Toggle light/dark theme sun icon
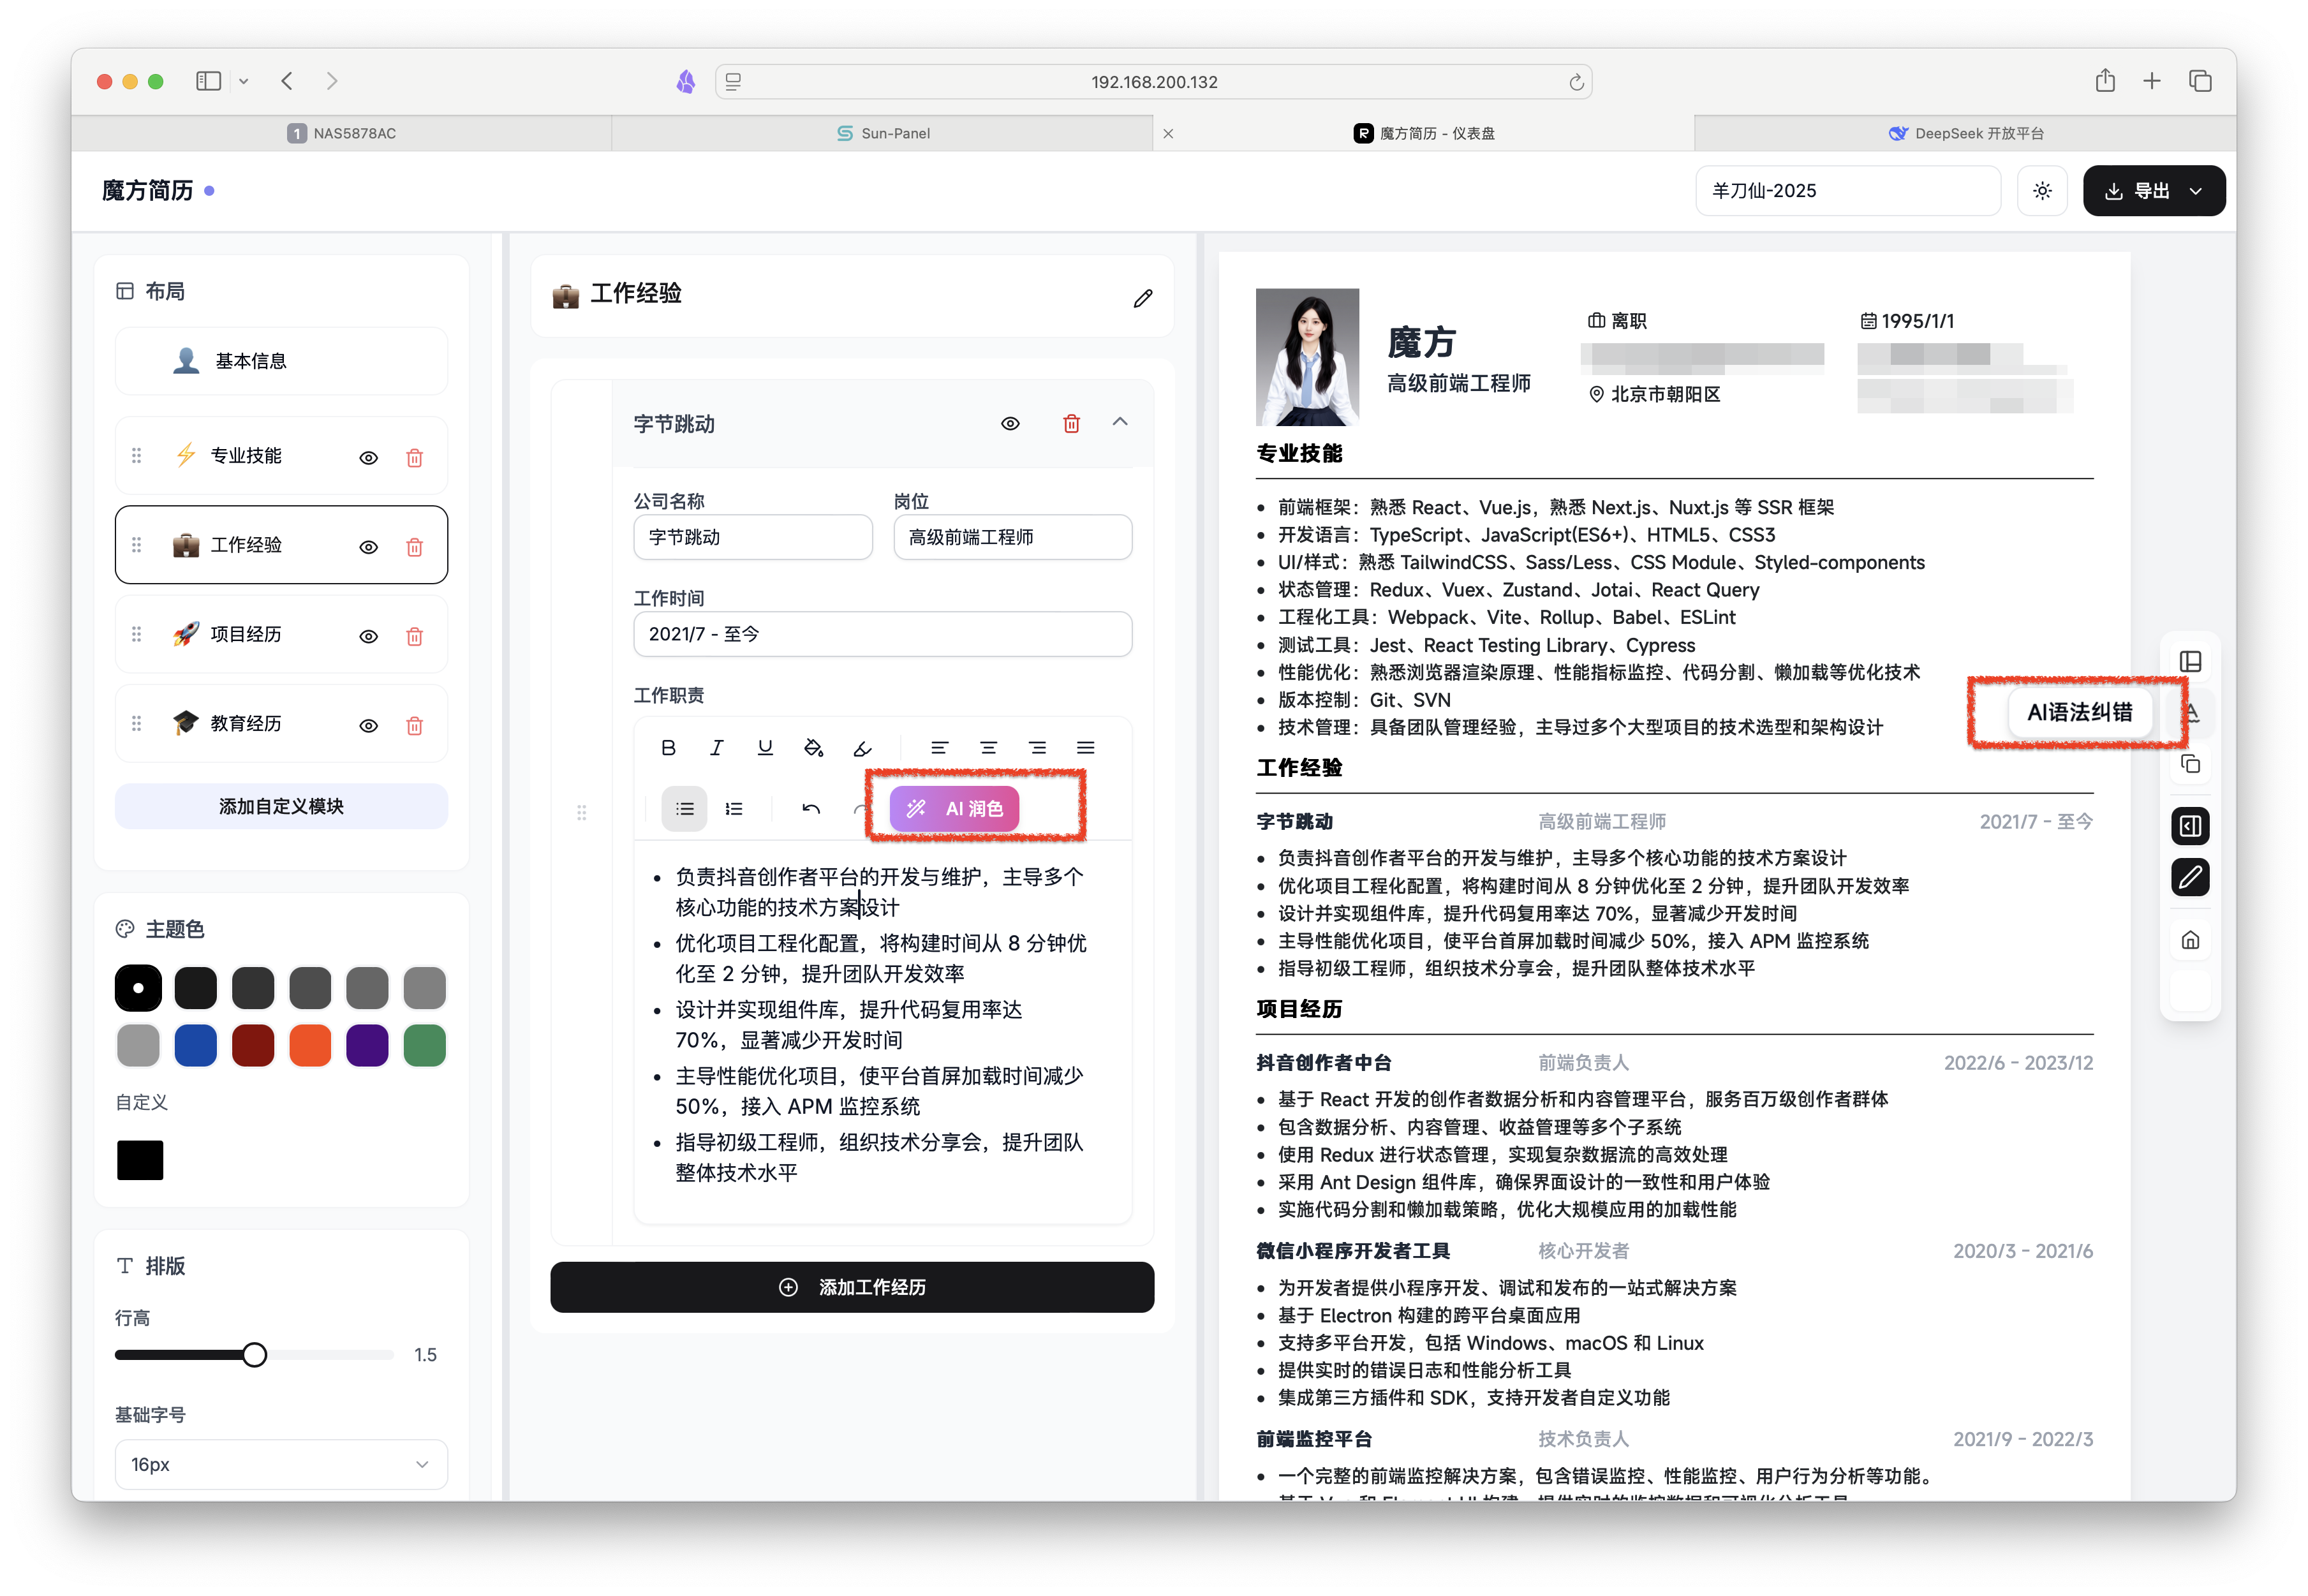 2042,191
